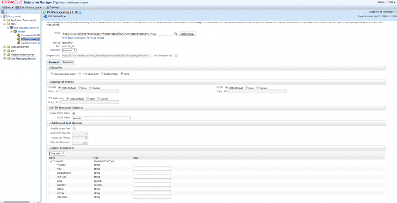
Task: Open the Operation execute dropdown
Action: (x=69, y=51)
